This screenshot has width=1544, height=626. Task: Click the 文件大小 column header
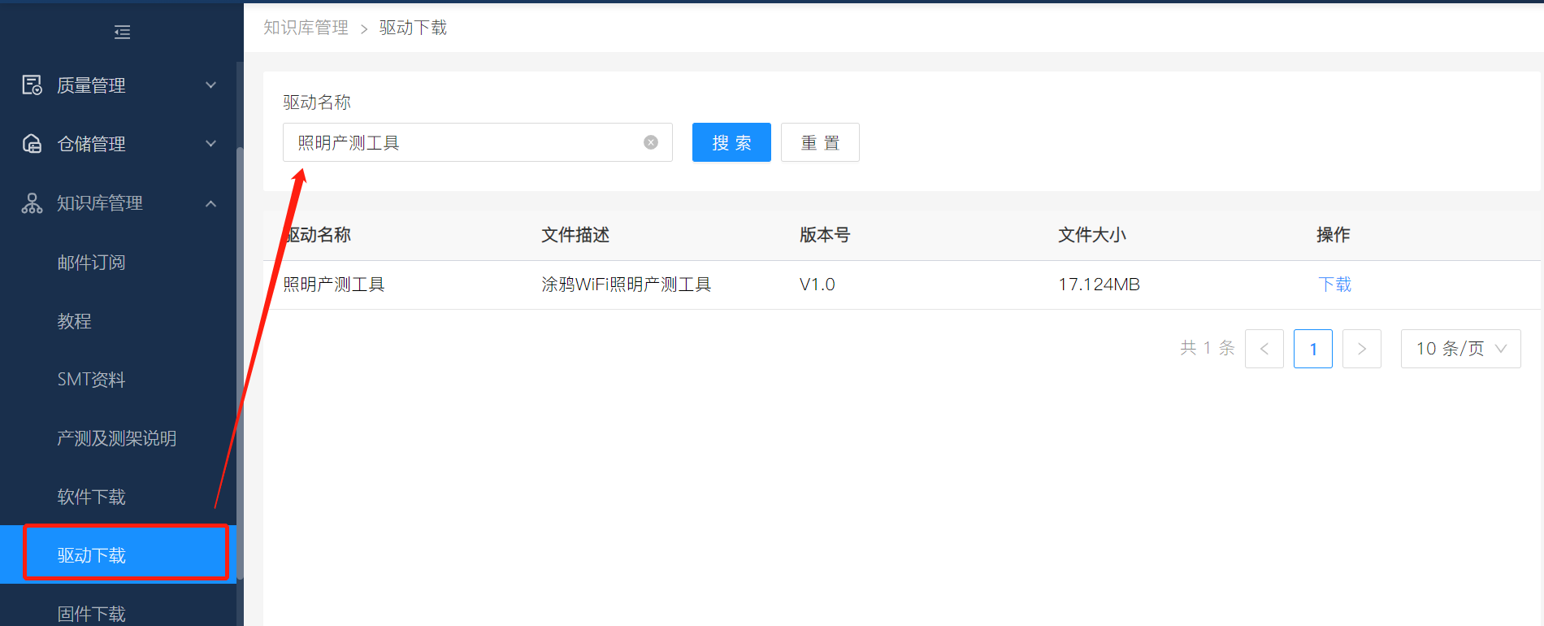(x=1092, y=235)
